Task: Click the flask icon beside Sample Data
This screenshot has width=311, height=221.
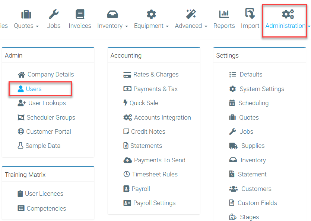Action: coord(20,146)
